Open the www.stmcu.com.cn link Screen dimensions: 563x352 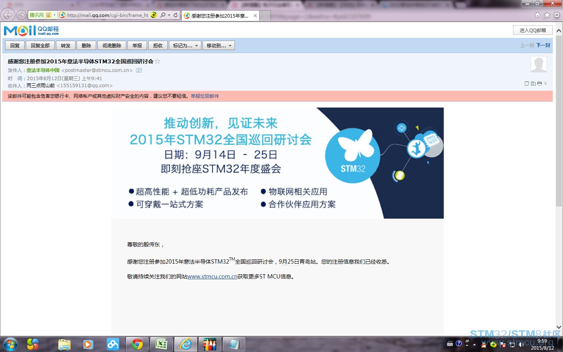coord(212,277)
